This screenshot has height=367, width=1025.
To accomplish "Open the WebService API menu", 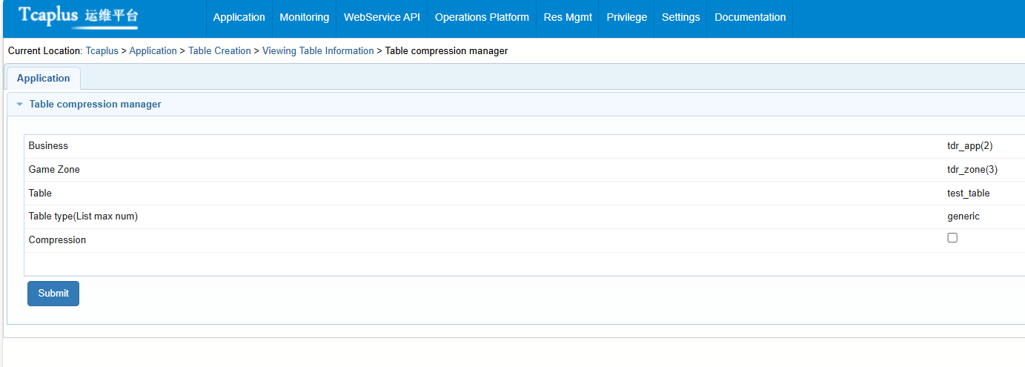I will [x=382, y=17].
